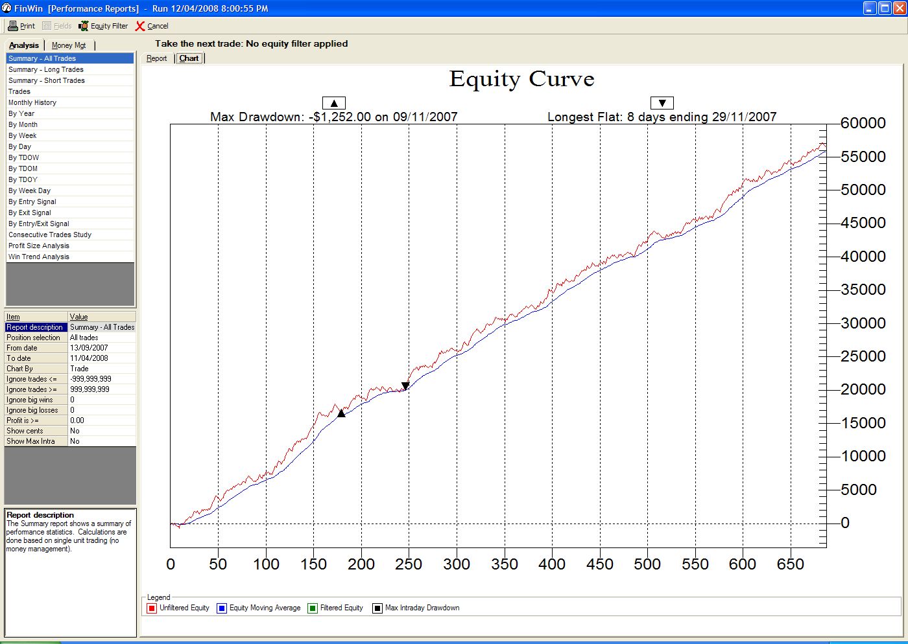Open the Profit Size Analysis report
Screen dimensions: 908x644
click(x=70, y=246)
